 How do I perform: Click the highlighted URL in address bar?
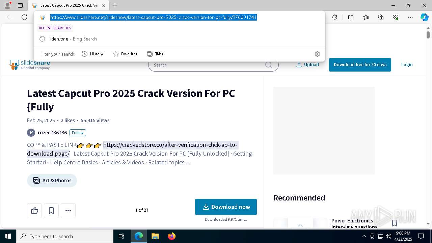coord(154,17)
